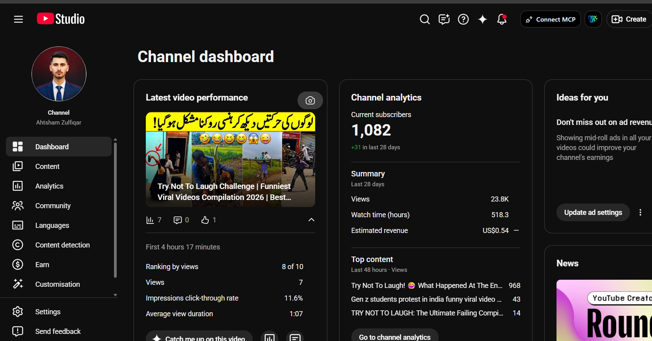Click the Connect MCP button

click(551, 19)
